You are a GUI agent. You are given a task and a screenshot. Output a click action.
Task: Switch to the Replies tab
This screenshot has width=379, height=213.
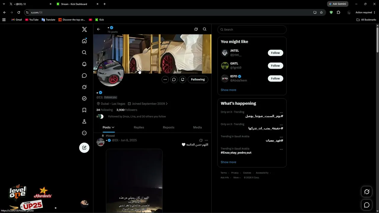[x=139, y=128]
